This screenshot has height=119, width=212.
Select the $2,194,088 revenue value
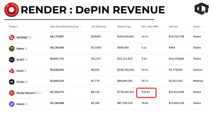tap(57, 103)
